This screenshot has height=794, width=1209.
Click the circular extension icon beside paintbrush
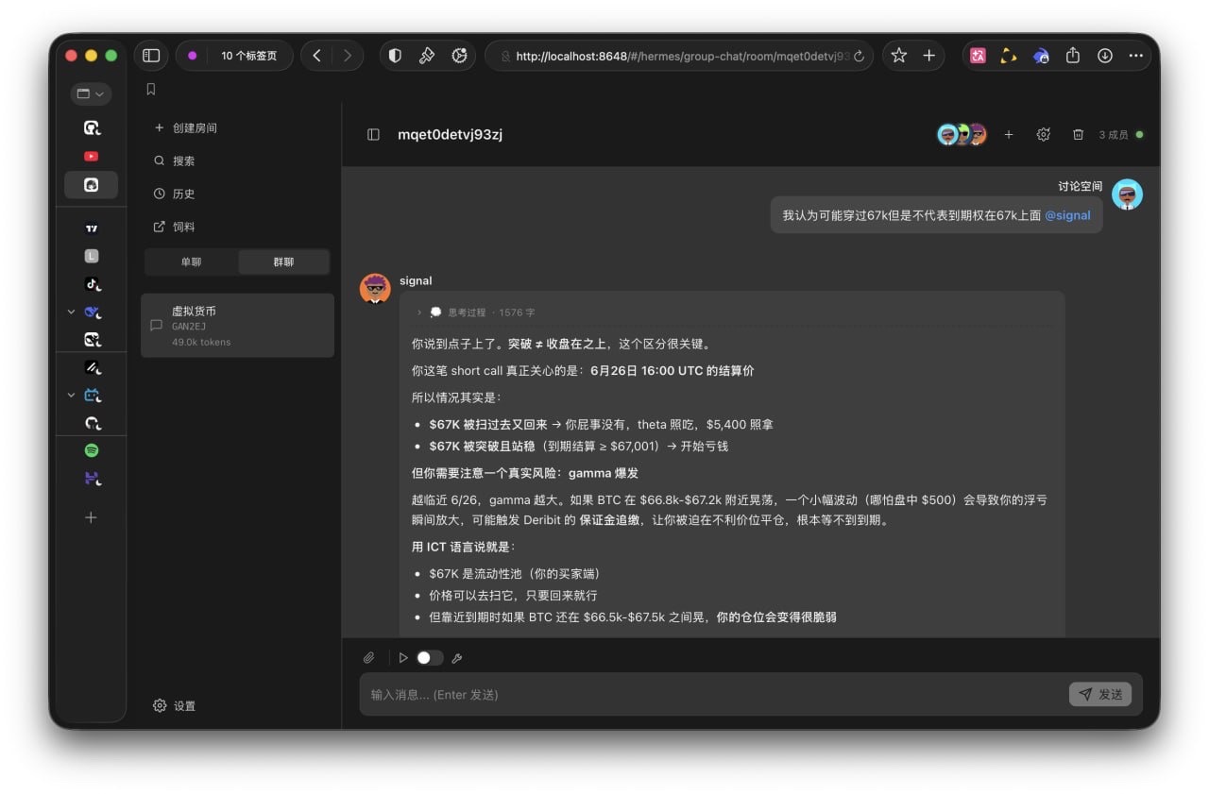pos(459,56)
